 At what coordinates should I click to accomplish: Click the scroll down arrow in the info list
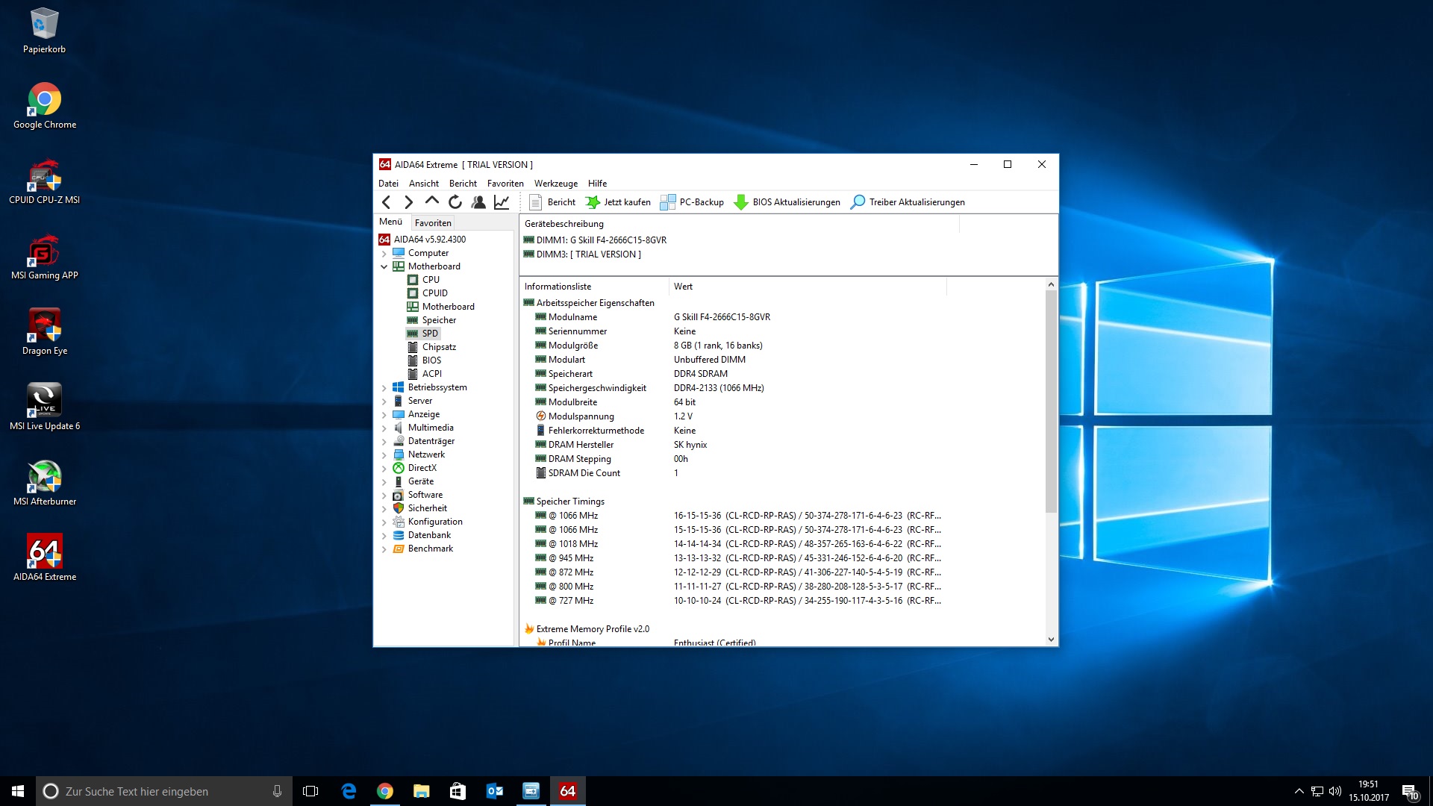click(1051, 639)
